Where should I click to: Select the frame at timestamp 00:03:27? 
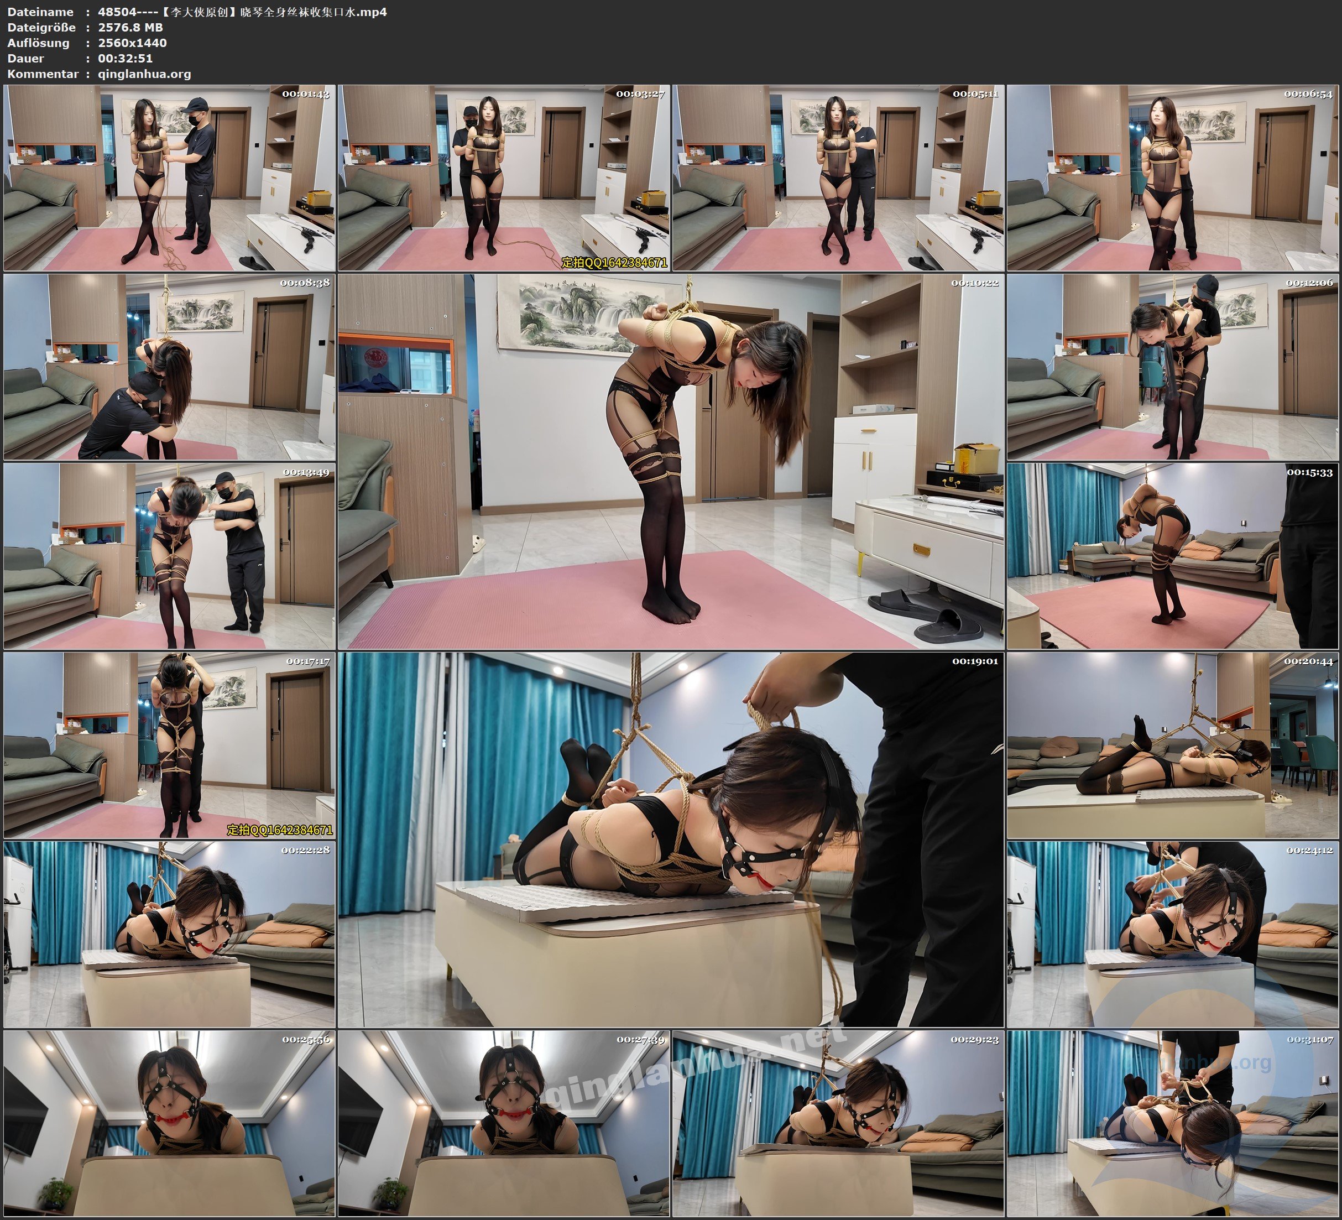(504, 178)
